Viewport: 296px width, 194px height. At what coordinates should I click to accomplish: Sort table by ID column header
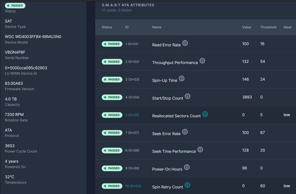pyautogui.click(x=127, y=27)
